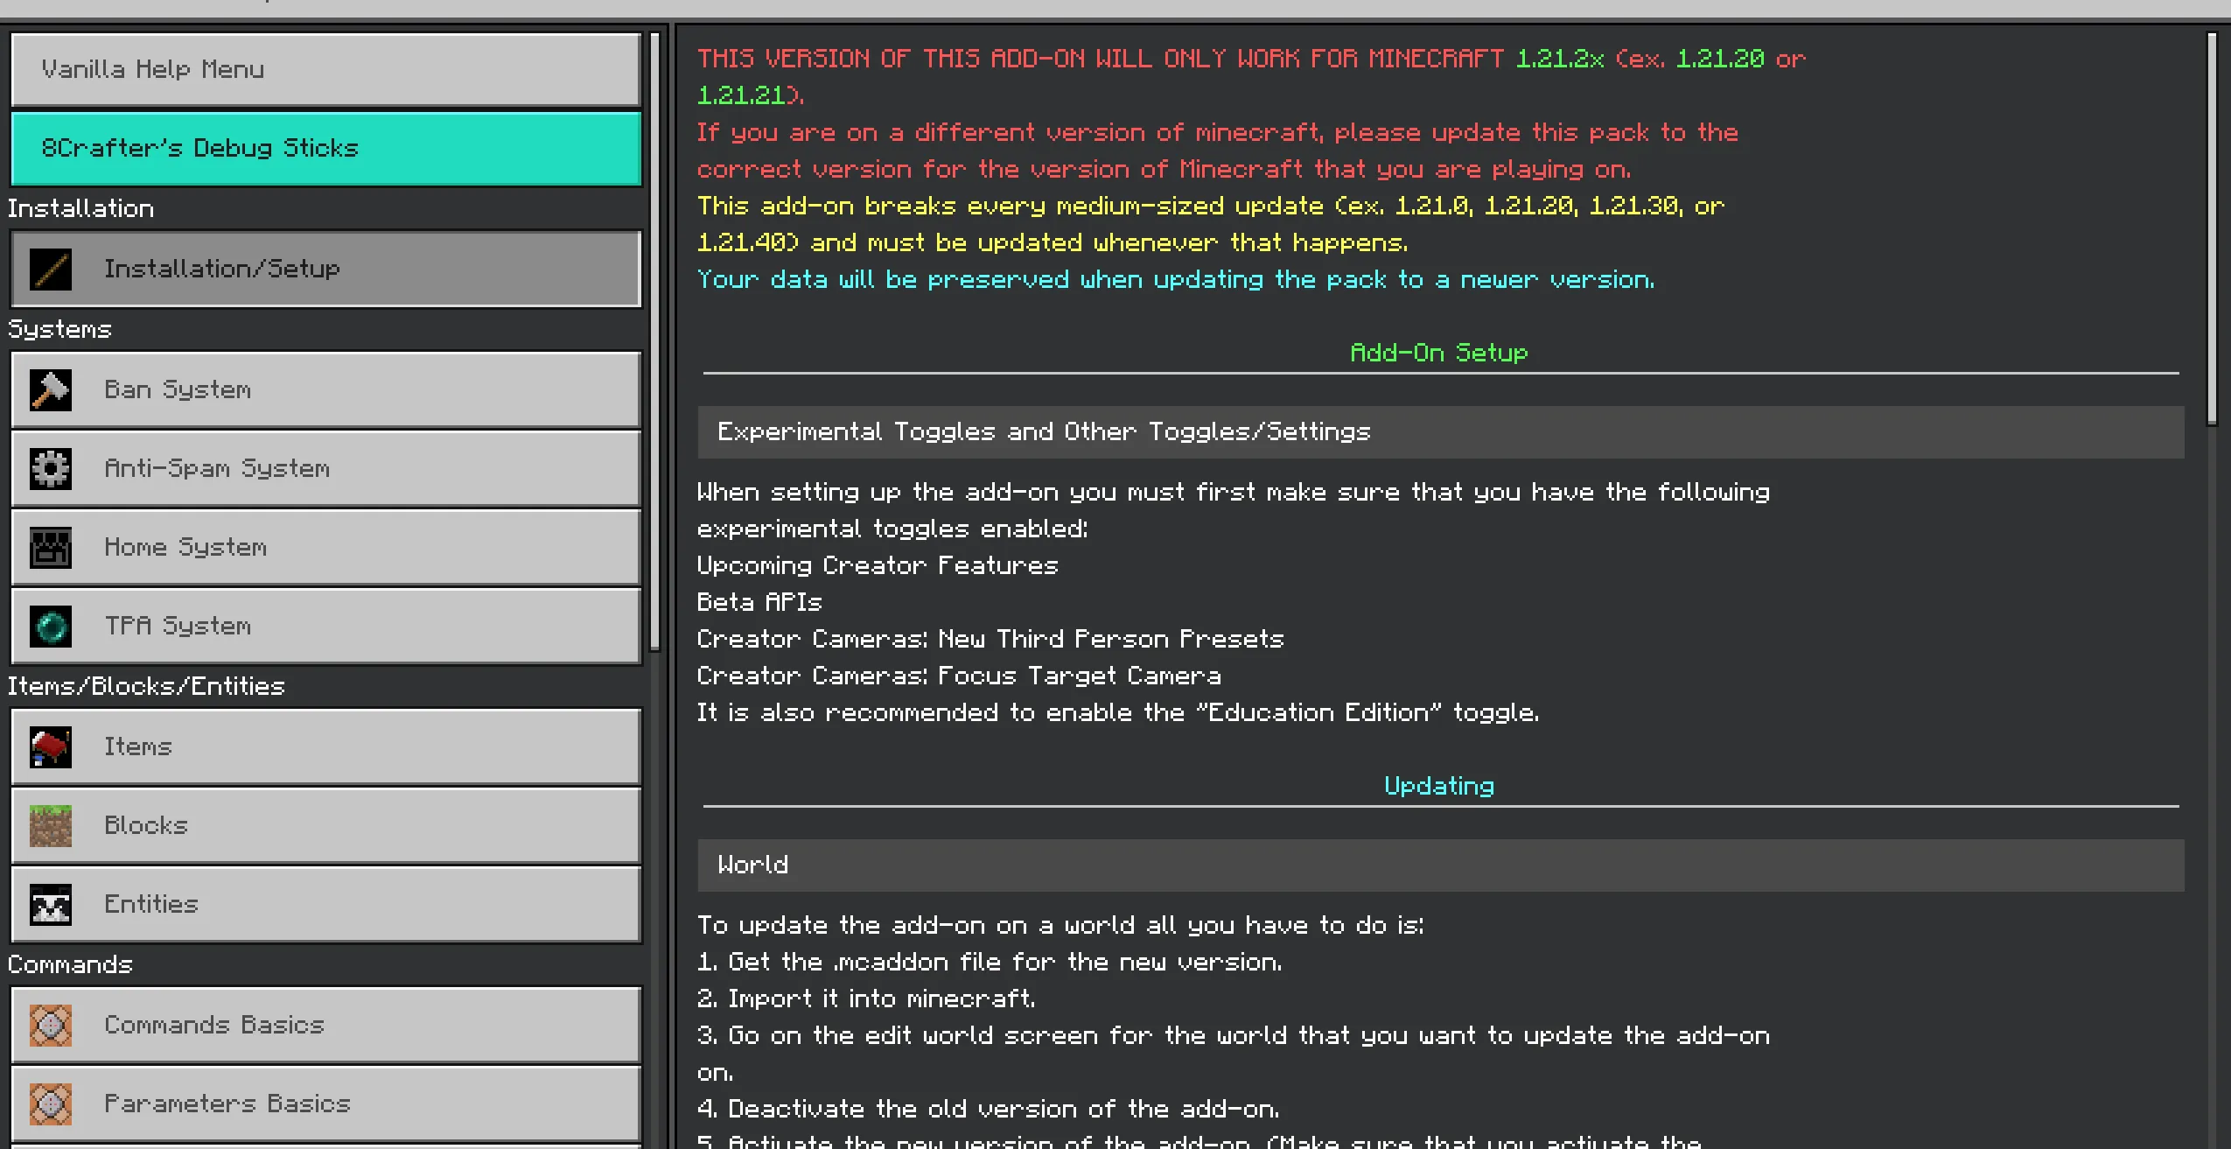Image resolution: width=2231 pixels, height=1149 pixels.
Task: Click the command block icon for Parameters Basics
Action: coord(51,1104)
